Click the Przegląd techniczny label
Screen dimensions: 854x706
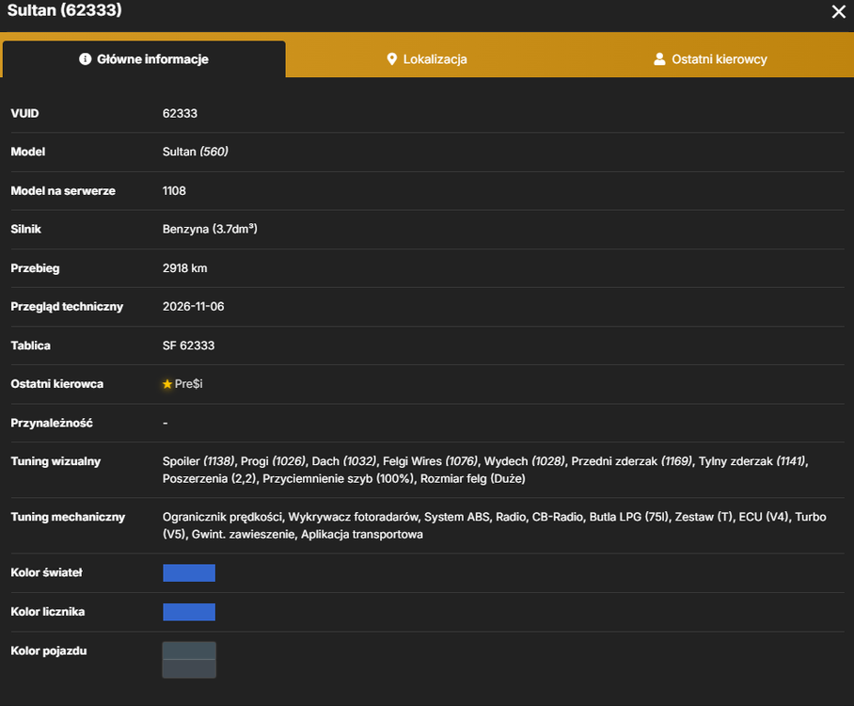click(67, 306)
